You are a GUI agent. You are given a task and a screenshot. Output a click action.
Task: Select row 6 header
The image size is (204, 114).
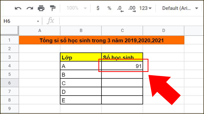tap(9, 83)
